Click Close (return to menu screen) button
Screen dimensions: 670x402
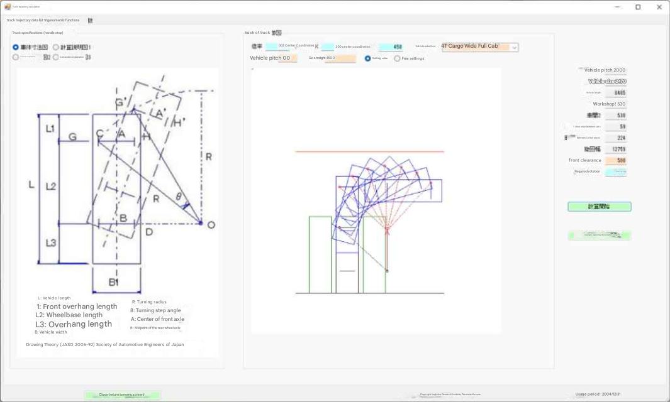click(122, 394)
